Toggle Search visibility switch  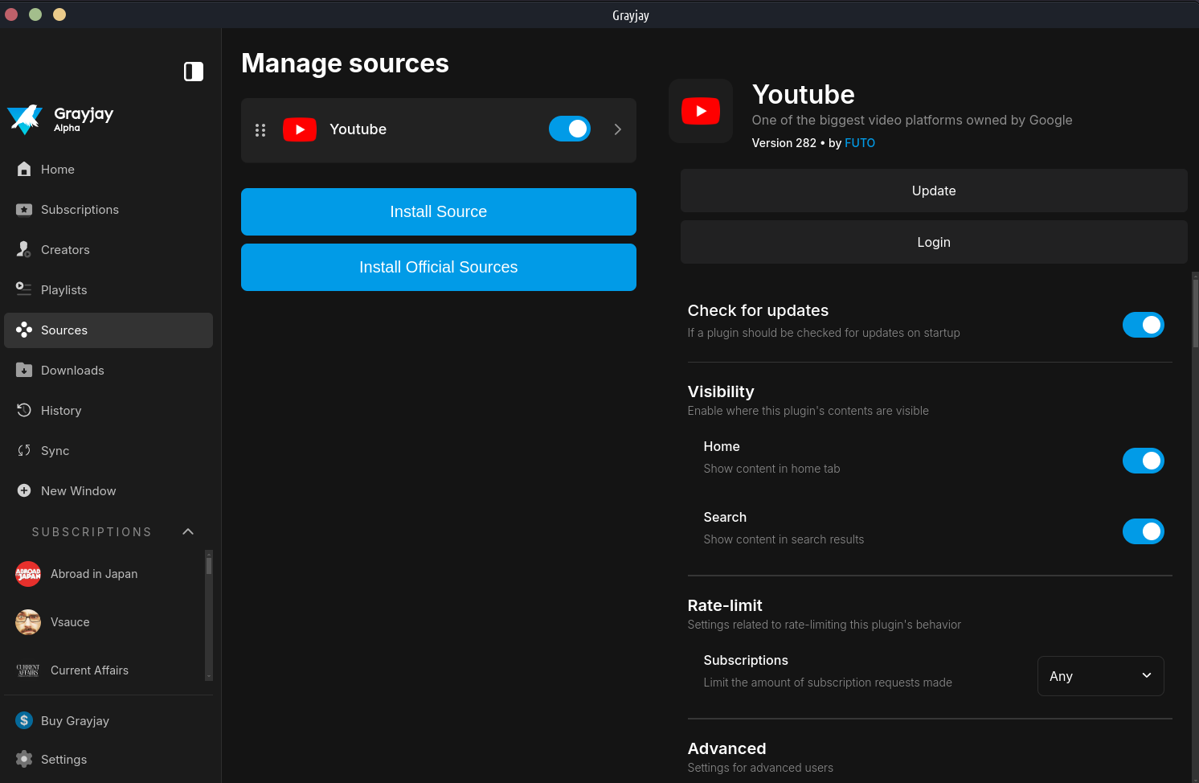coord(1143,531)
